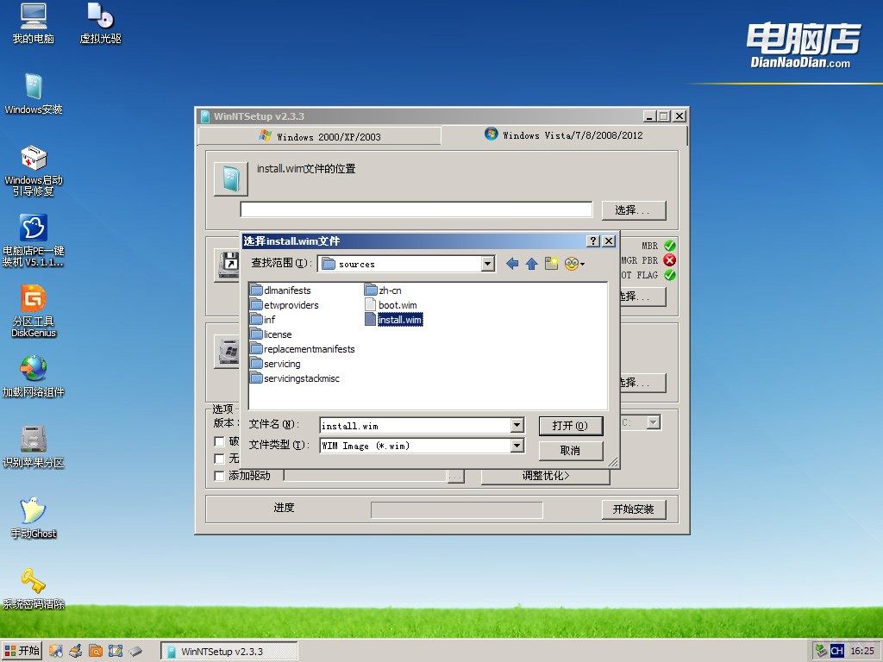883x662 pixels.
Task: Select the servicing folder
Action: pyautogui.click(x=275, y=364)
